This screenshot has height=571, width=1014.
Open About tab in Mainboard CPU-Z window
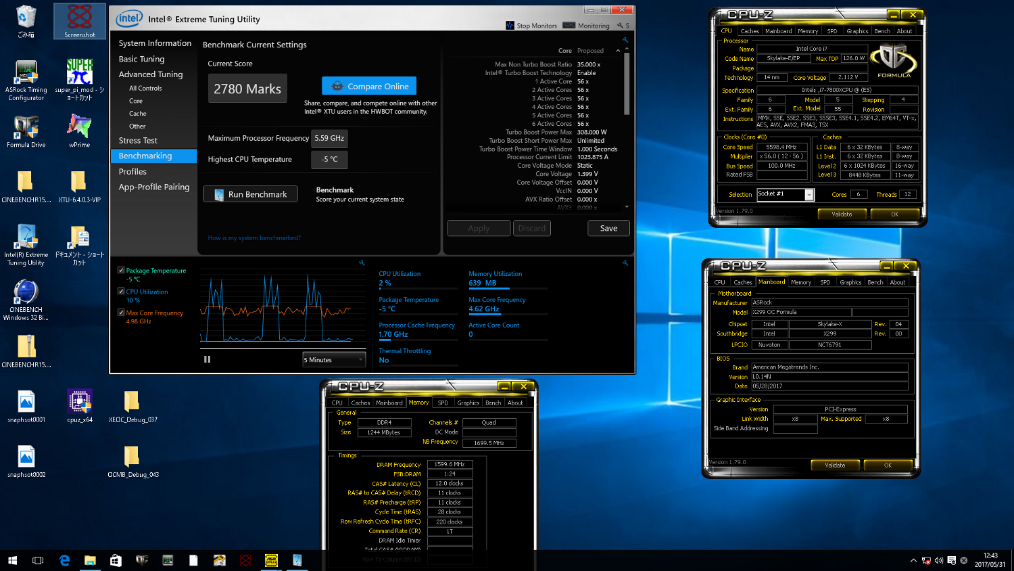tap(897, 282)
